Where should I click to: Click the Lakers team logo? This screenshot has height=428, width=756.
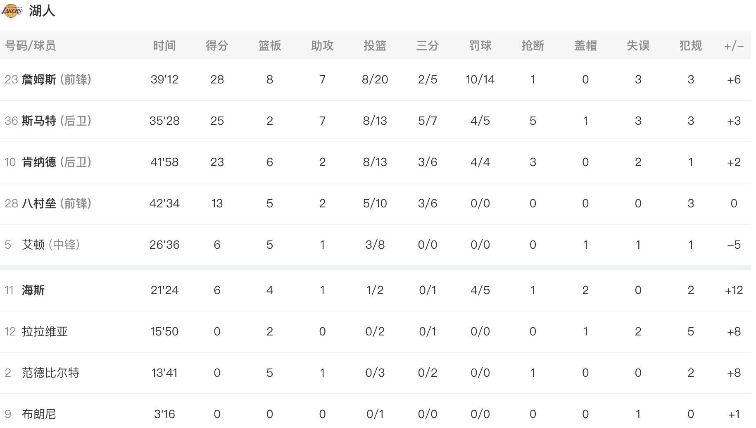12,11
